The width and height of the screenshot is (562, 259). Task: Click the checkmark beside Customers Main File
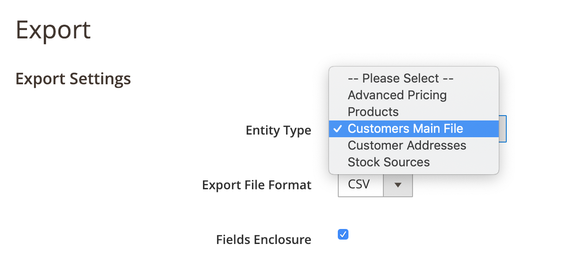coord(338,129)
